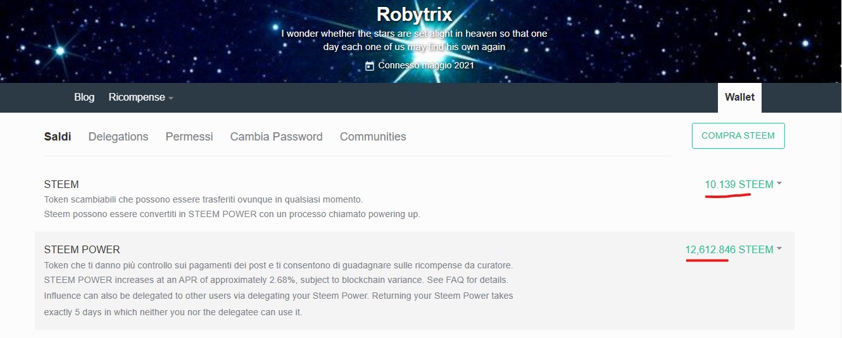Click the Robytrix profile name
Screen dimensions: 842x338
coord(414,14)
